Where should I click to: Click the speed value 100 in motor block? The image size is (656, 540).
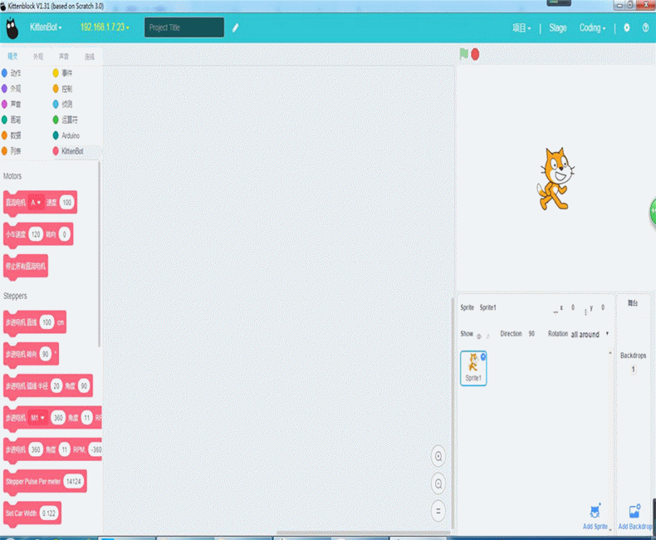pos(67,203)
